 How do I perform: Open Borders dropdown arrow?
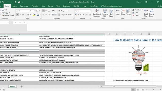pos(30,15)
